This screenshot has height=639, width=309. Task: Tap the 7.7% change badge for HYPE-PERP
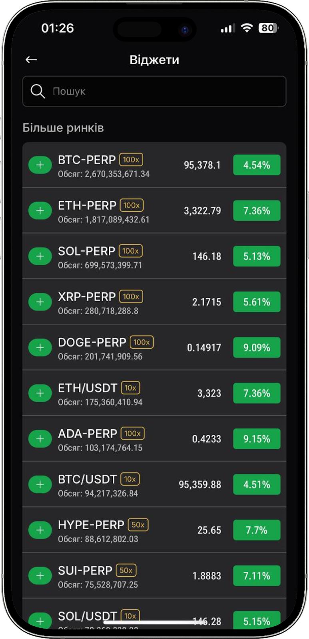(257, 530)
